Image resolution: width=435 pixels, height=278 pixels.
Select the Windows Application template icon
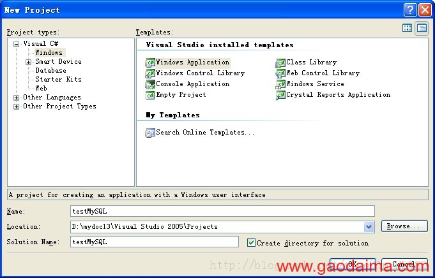click(x=150, y=62)
